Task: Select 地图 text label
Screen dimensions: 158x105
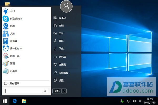Action: coord(12,26)
